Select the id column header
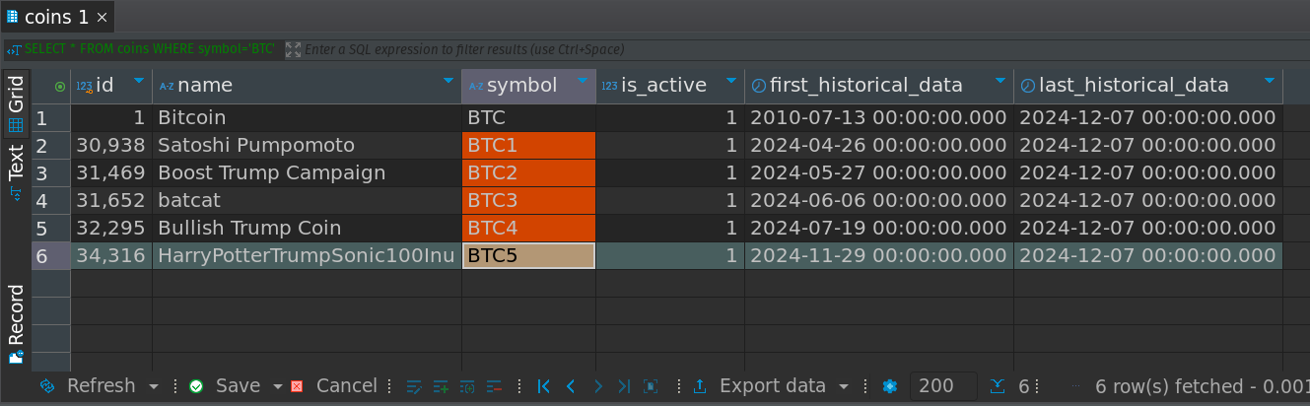 pyautogui.click(x=110, y=86)
